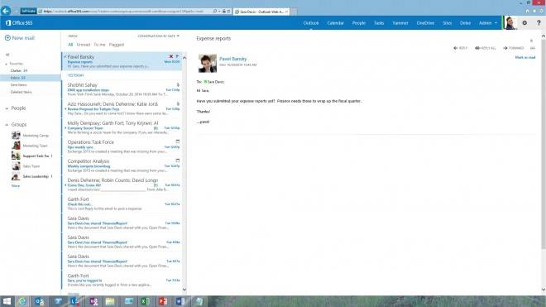The width and height of the screenshot is (546, 307).
Task: Click the address bar search icon
Action: [x=215, y=11]
